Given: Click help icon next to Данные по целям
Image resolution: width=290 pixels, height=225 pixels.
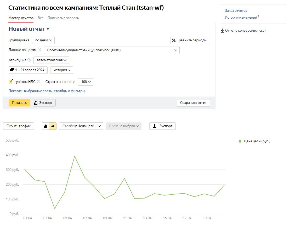Looking at the screenshot, I should 39,50.
